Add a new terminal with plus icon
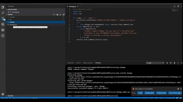The width and height of the screenshot is (183, 102). 167,63
